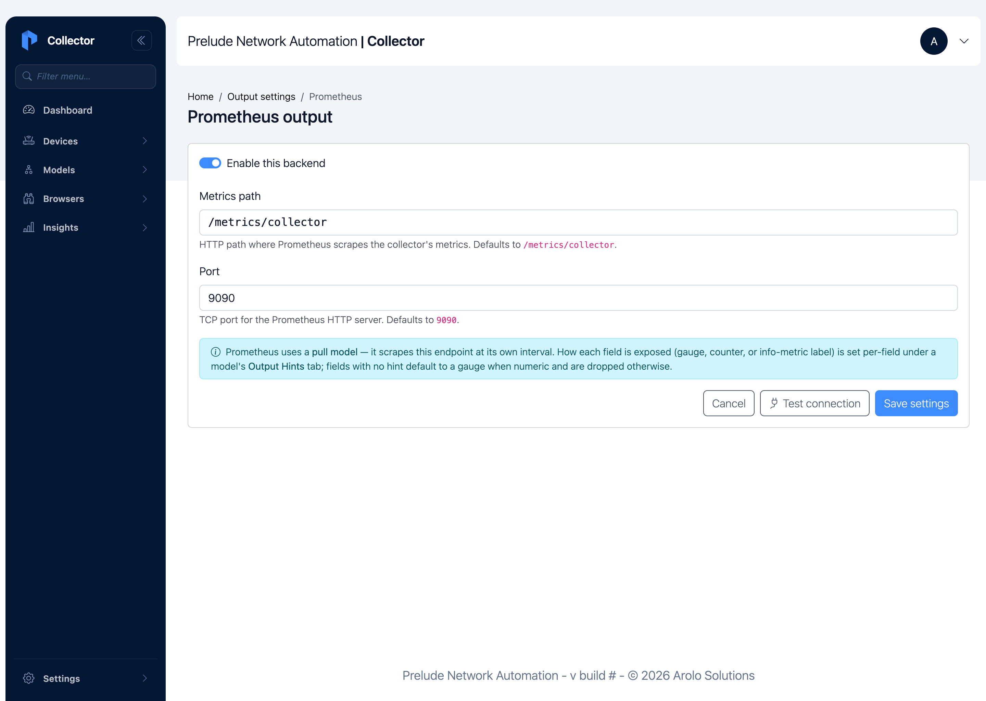
Task: Click the Collector sidebar title
Action: point(71,41)
